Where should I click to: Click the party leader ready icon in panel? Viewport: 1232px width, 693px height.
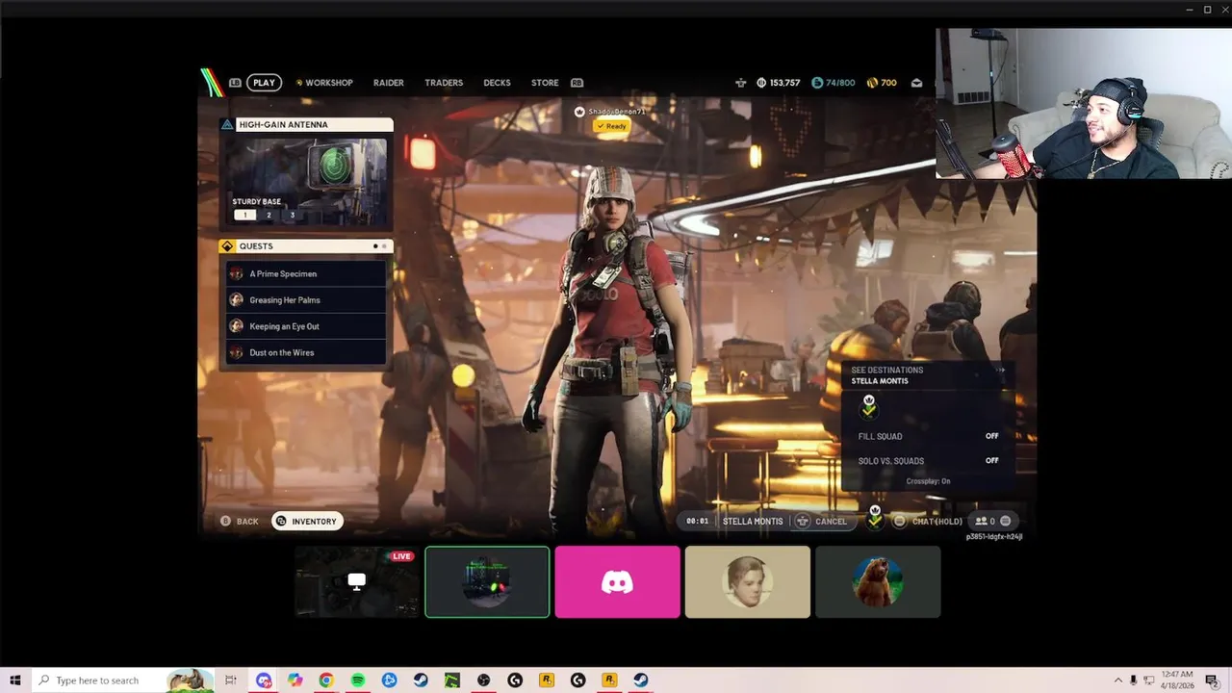click(869, 406)
